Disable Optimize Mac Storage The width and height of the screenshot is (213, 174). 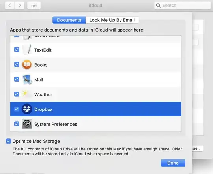click(x=8, y=141)
